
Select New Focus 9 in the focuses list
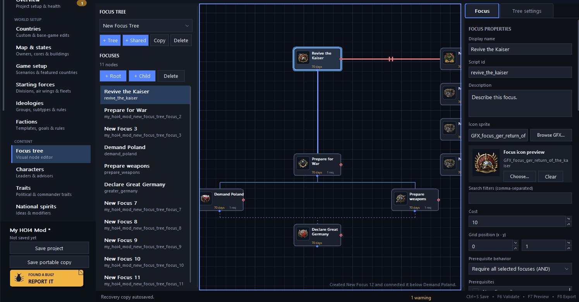point(145,243)
